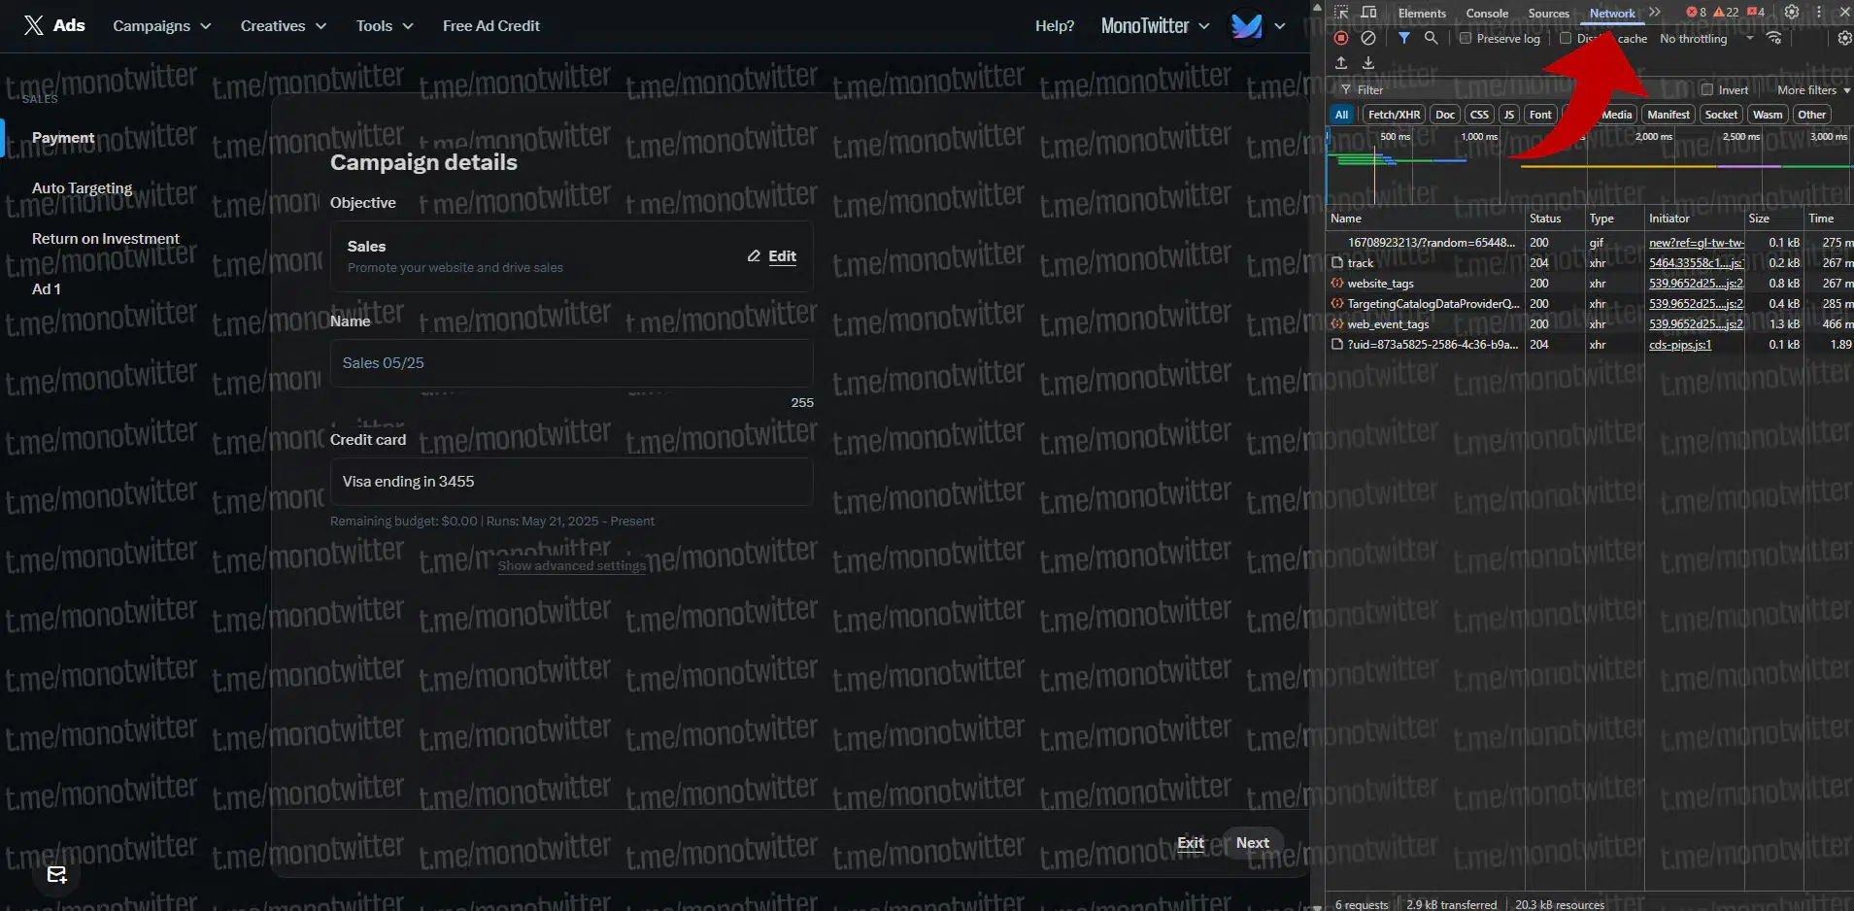Image resolution: width=1854 pixels, height=911 pixels.
Task: Open Payment section in sidebar
Action: (x=63, y=138)
